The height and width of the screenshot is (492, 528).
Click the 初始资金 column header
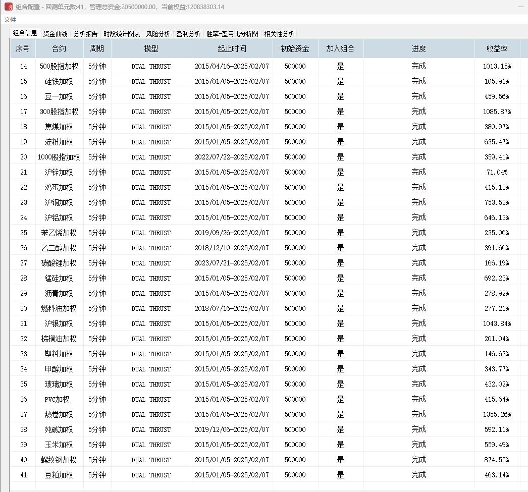coord(295,49)
